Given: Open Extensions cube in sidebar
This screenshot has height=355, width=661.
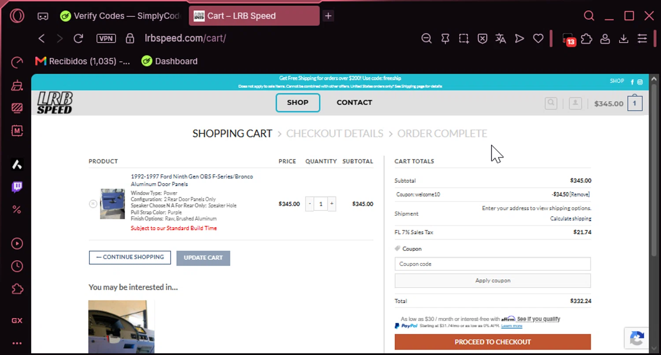Looking at the screenshot, I should (17, 289).
